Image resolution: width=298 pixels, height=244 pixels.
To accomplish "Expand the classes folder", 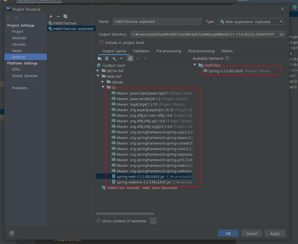I will (103, 82).
